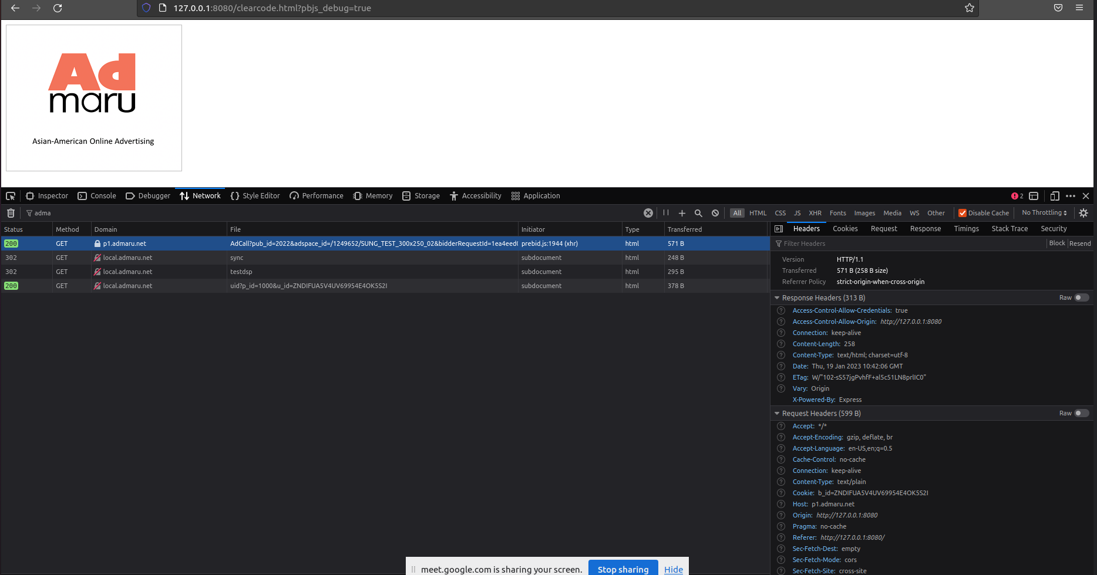1097x575 pixels.
Task: Open the Style Editor tab
Action: click(255, 196)
